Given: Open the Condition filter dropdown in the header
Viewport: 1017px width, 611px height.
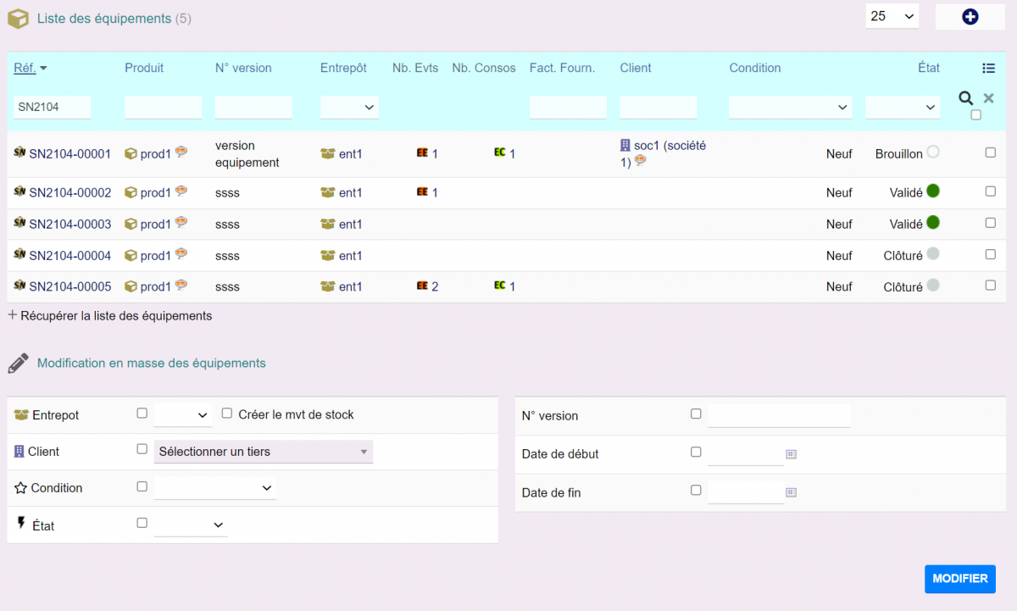Looking at the screenshot, I should (x=790, y=107).
